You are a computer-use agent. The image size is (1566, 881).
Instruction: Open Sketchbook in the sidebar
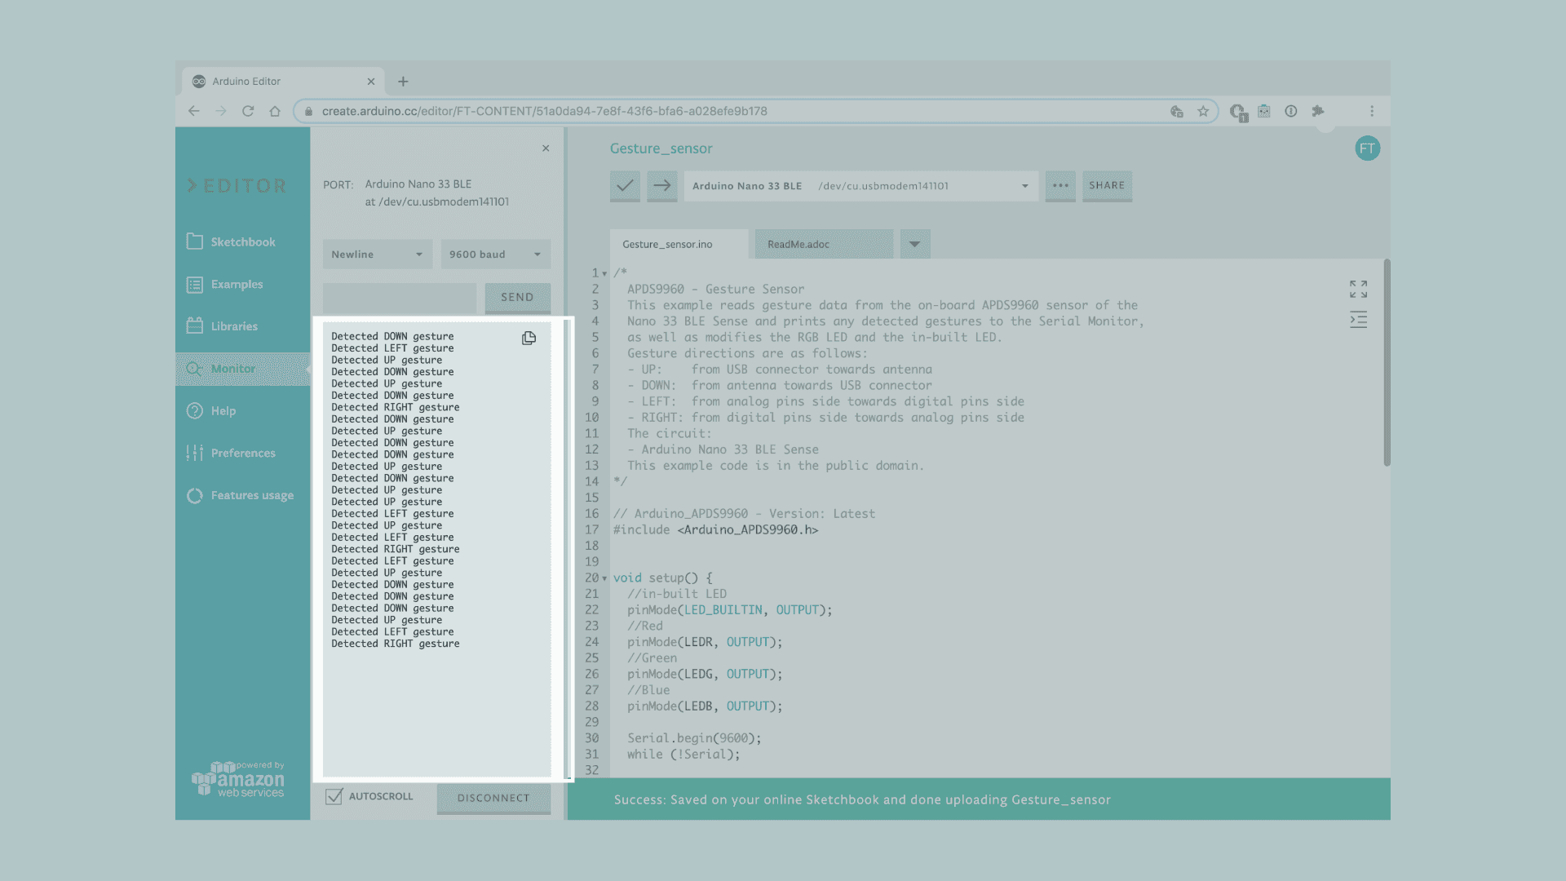click(242, 241)
